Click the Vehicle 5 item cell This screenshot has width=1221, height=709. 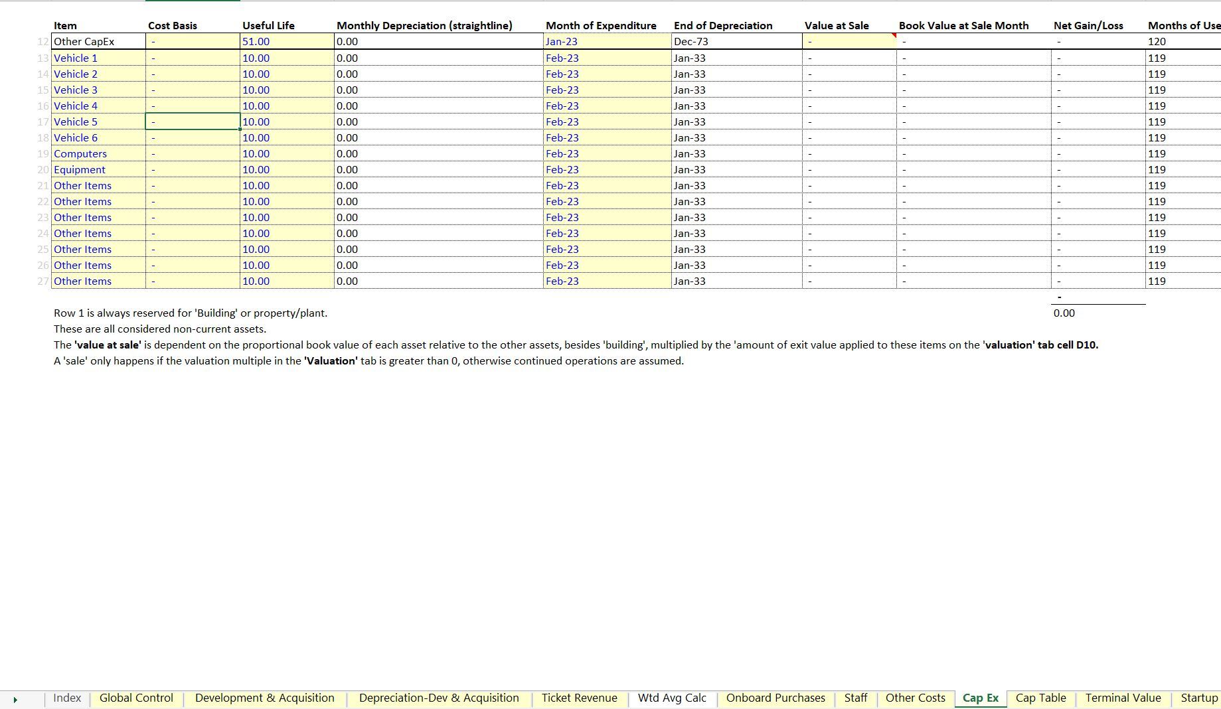(98, 121)
